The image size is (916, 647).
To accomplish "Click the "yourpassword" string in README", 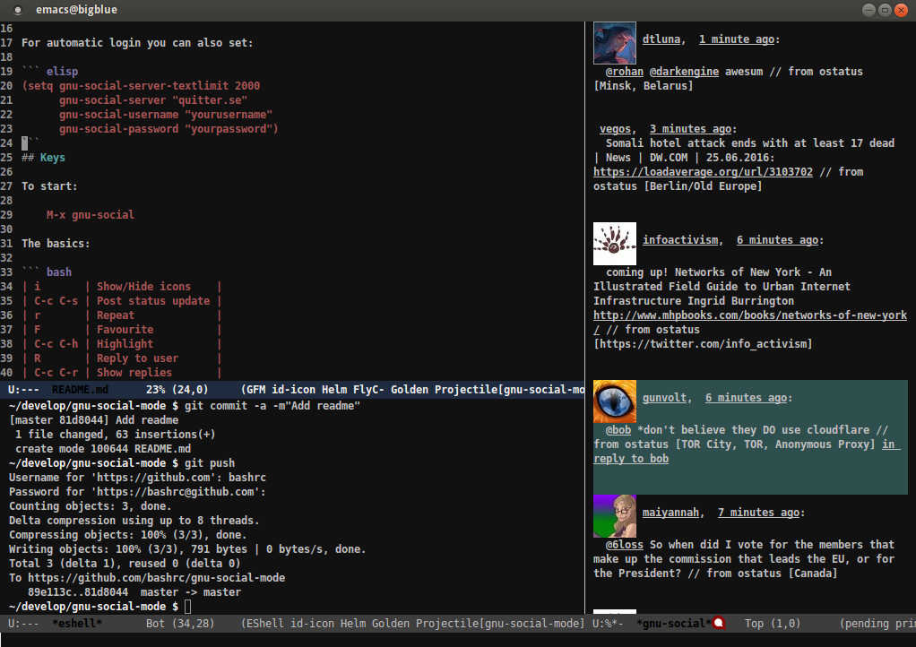I will [229, 129].
